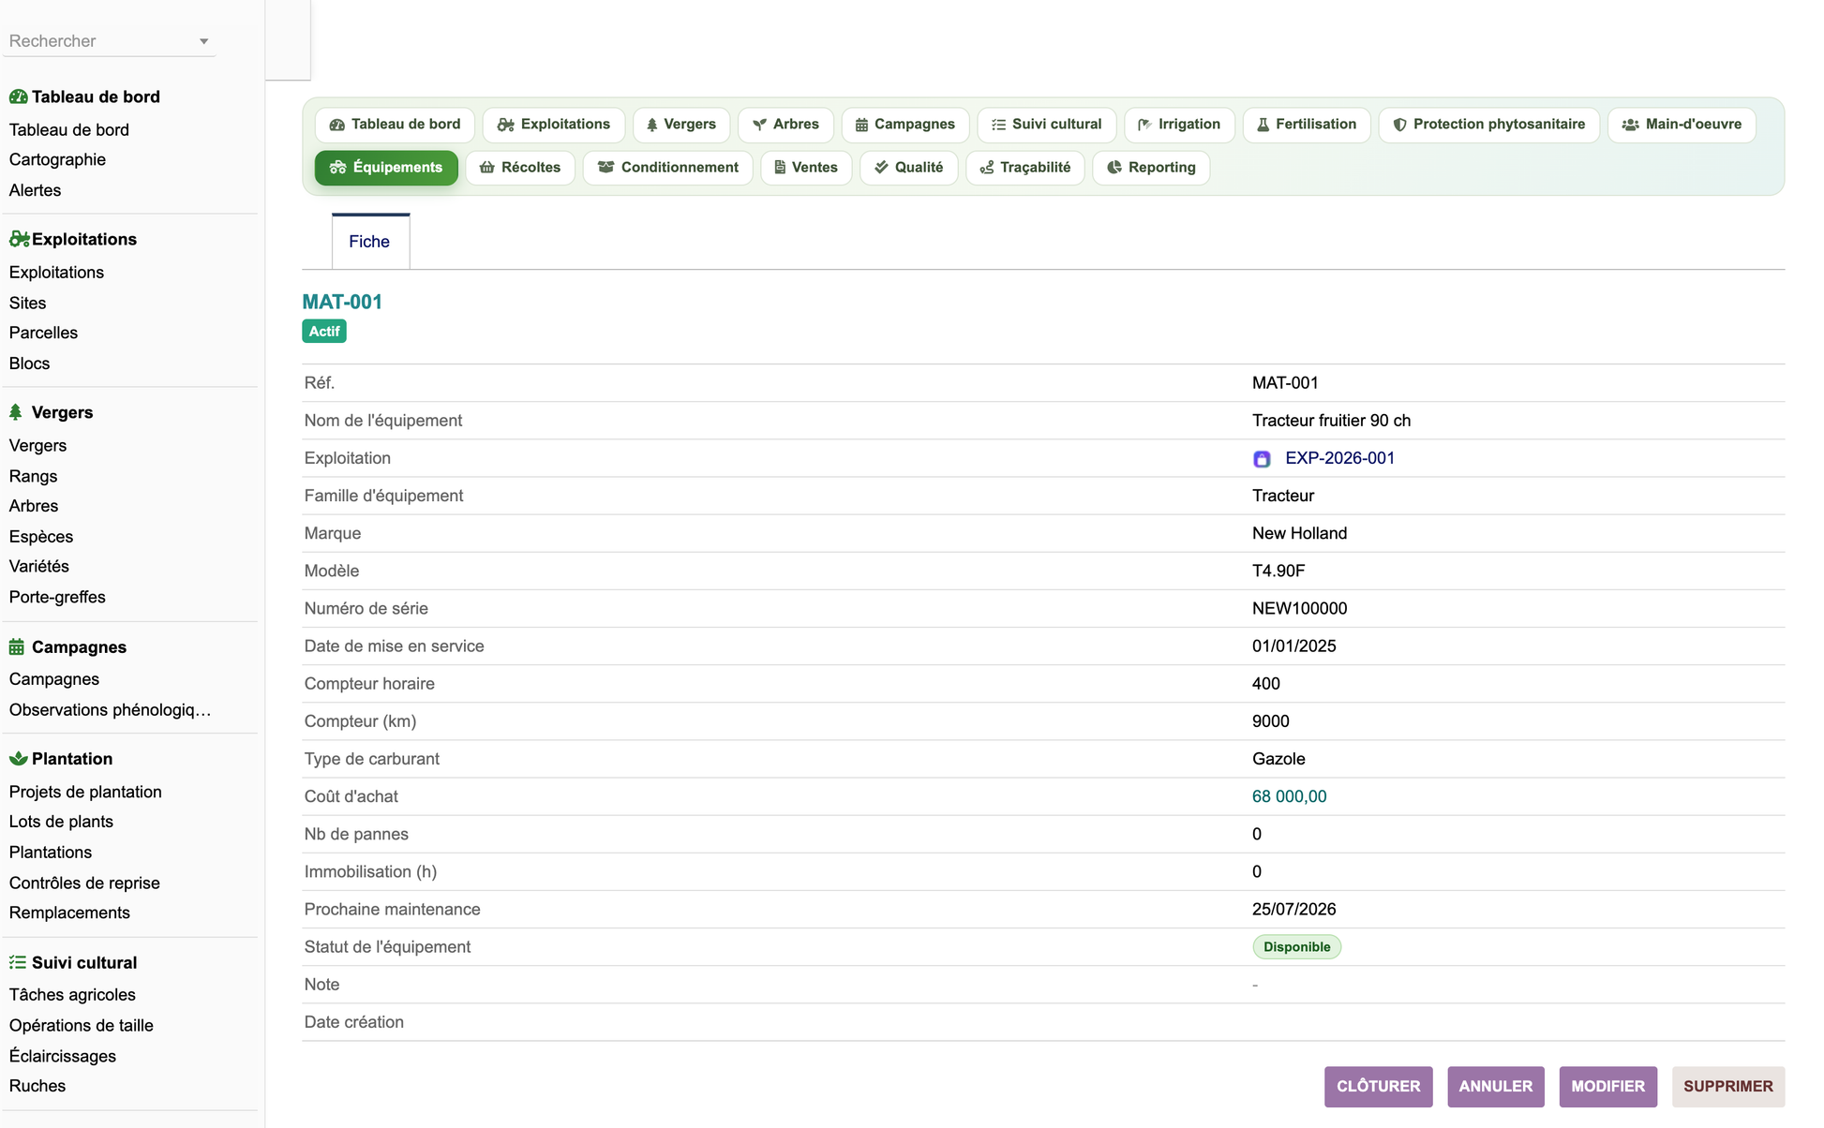Open the Traçabilité module
1824x1128 pixels.
pos(1025,168)
